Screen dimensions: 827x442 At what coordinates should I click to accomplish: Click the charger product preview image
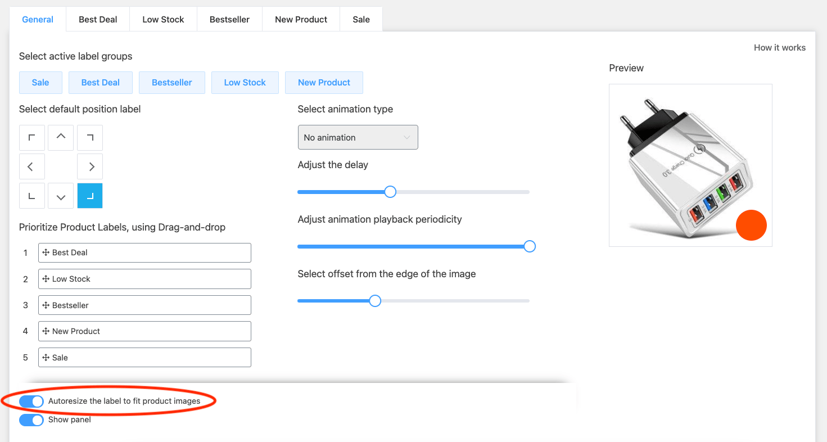[690, 165]
